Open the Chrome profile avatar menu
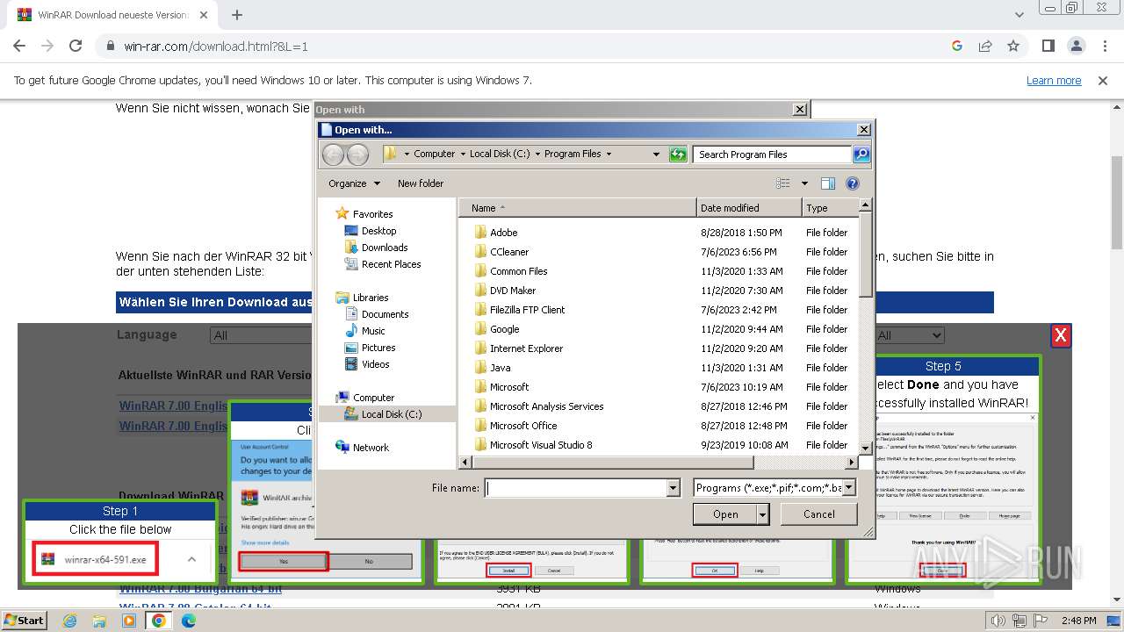The height and width of the screenshot is (632, 1124). coord(1077,47)
